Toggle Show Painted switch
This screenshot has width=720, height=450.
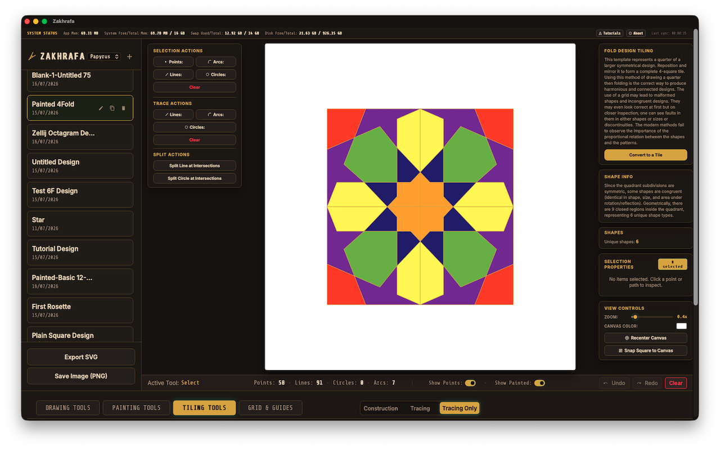539,383
